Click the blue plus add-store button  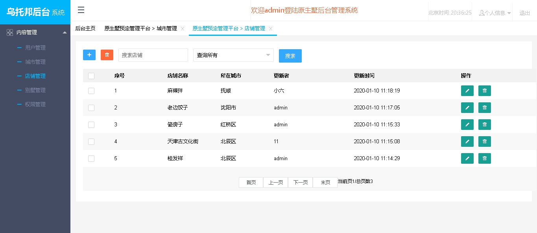[89, 55]
